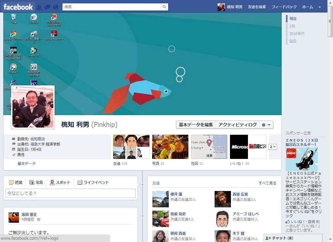The height and width of the screenshot is (242, 333).
Task: Open 桃知 利男 profile link in top bar
Action: [235, 7]
